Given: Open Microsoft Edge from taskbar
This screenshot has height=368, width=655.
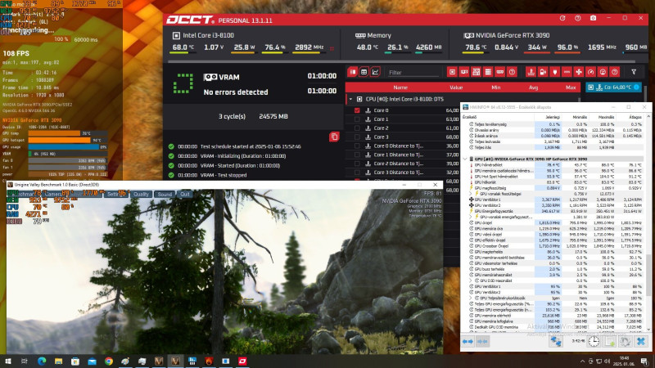Looking at the screenshot, I should coord(42,361).
